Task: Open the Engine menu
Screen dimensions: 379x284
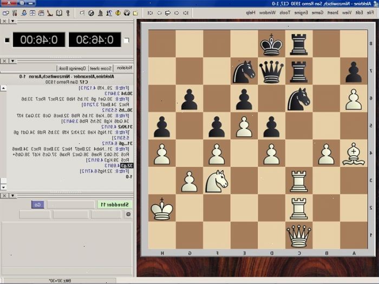Action: pyautogui.click(x=301, y=12)
